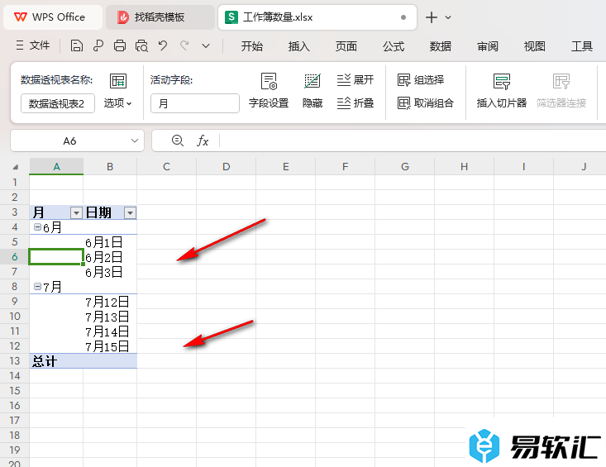This screenshot has width=606, height=467.
Task: Click the cell containing 7月15日
Action: [x=110, y=346]
